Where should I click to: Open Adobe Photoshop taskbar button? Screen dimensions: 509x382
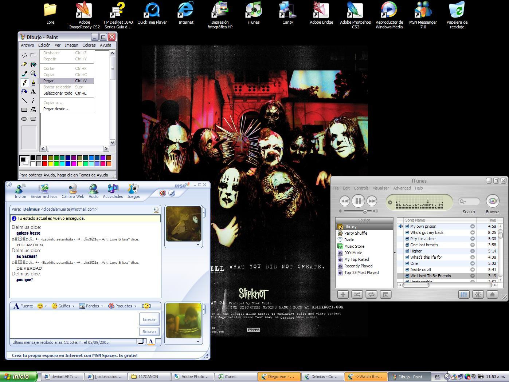(192, 377)
